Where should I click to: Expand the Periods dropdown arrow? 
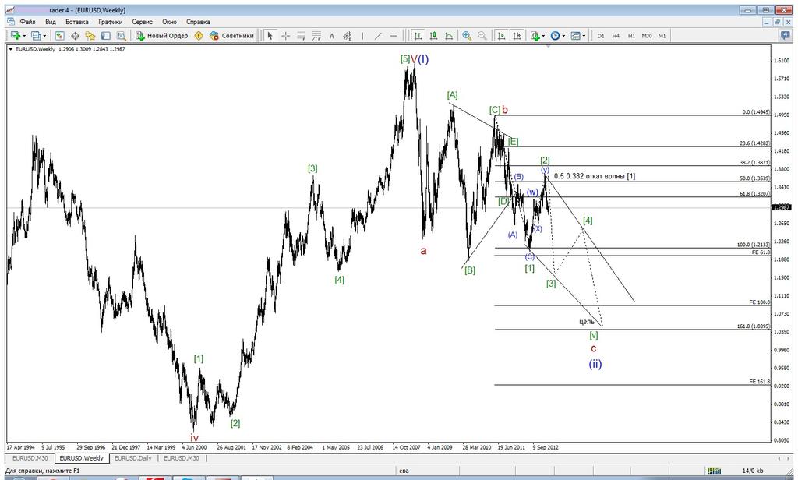click(563, 36)
